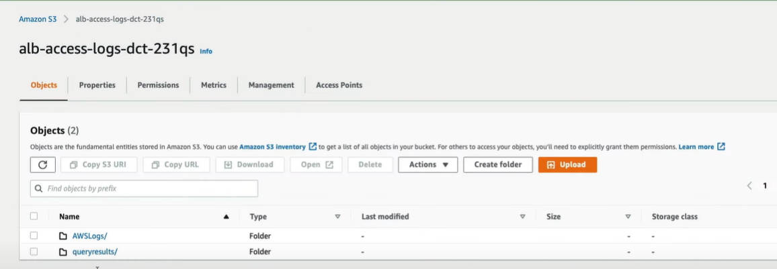
Task: Click the previous page chevron in pagination
Action: click(x=749, y=186)
